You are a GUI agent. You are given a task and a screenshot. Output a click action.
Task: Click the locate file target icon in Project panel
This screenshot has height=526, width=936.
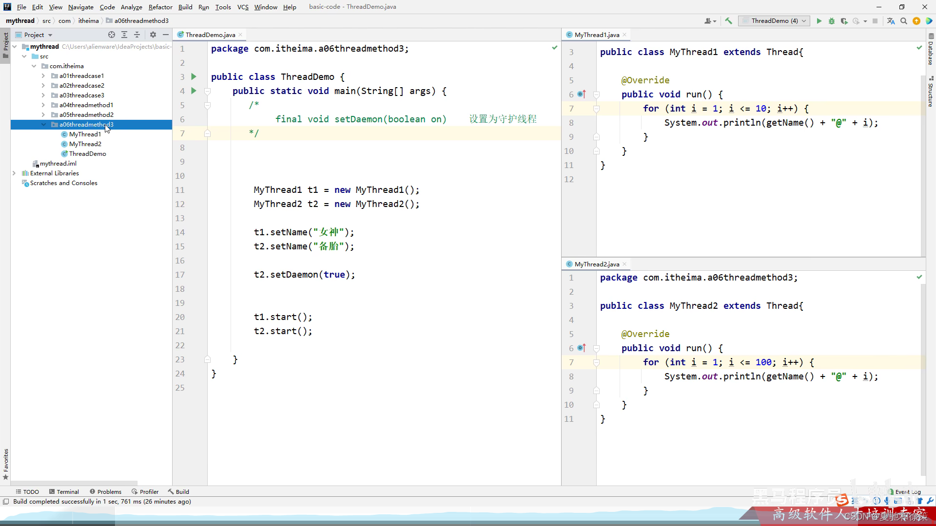coord(112,35)
